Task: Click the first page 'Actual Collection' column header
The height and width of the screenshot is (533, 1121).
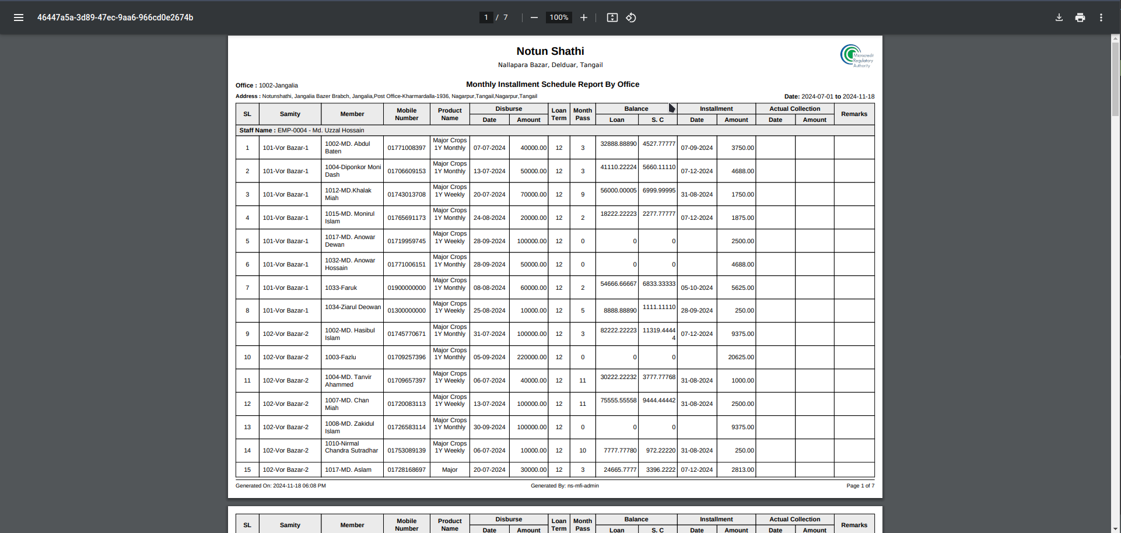Action: [x=794, y=108]
